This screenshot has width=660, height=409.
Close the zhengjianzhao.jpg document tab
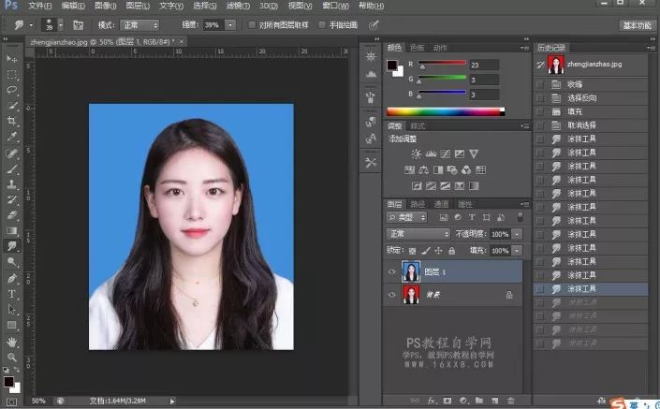[182, 41]
